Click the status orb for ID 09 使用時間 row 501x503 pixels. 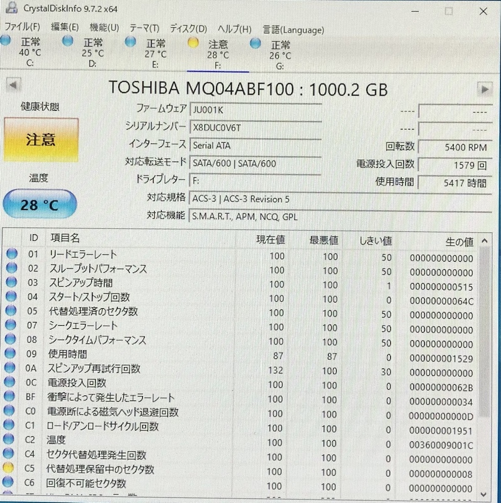pos(10,353)
